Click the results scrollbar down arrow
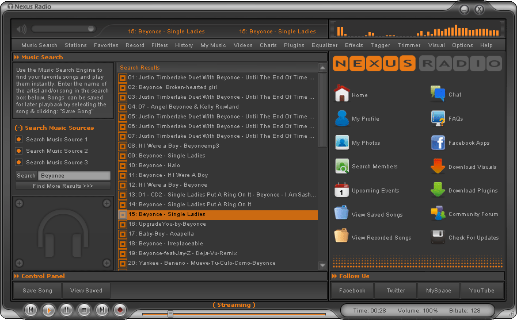Screen dimensions: 517x320 [322, 265]
